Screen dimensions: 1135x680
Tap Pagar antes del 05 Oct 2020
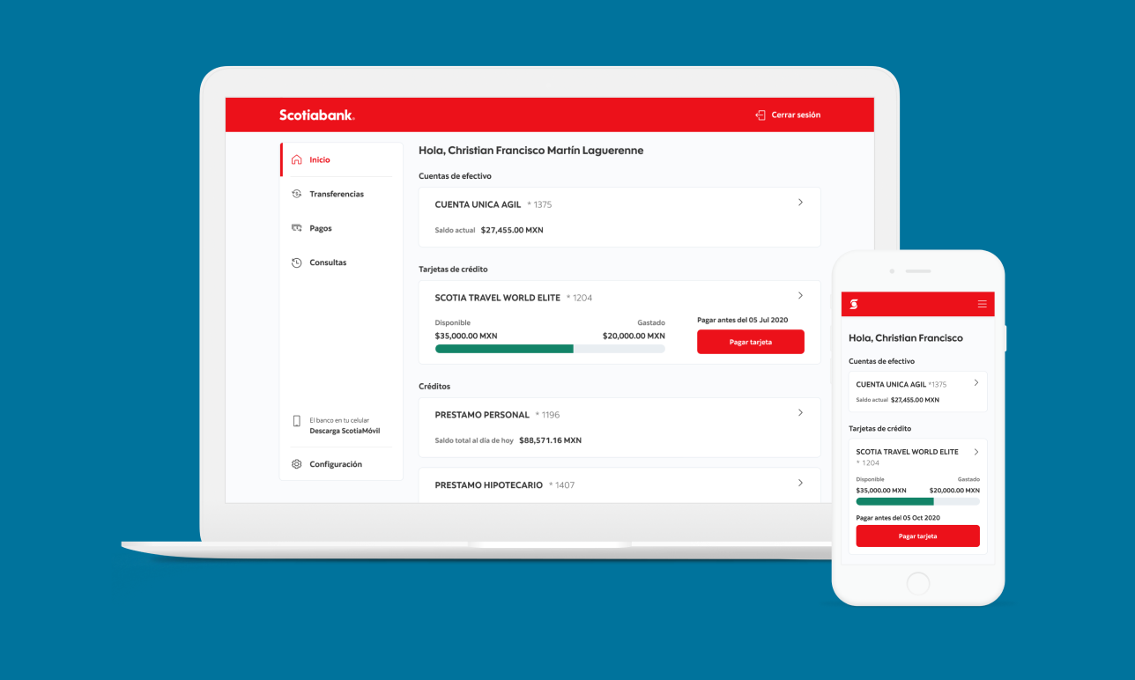(x=898, y=518)
